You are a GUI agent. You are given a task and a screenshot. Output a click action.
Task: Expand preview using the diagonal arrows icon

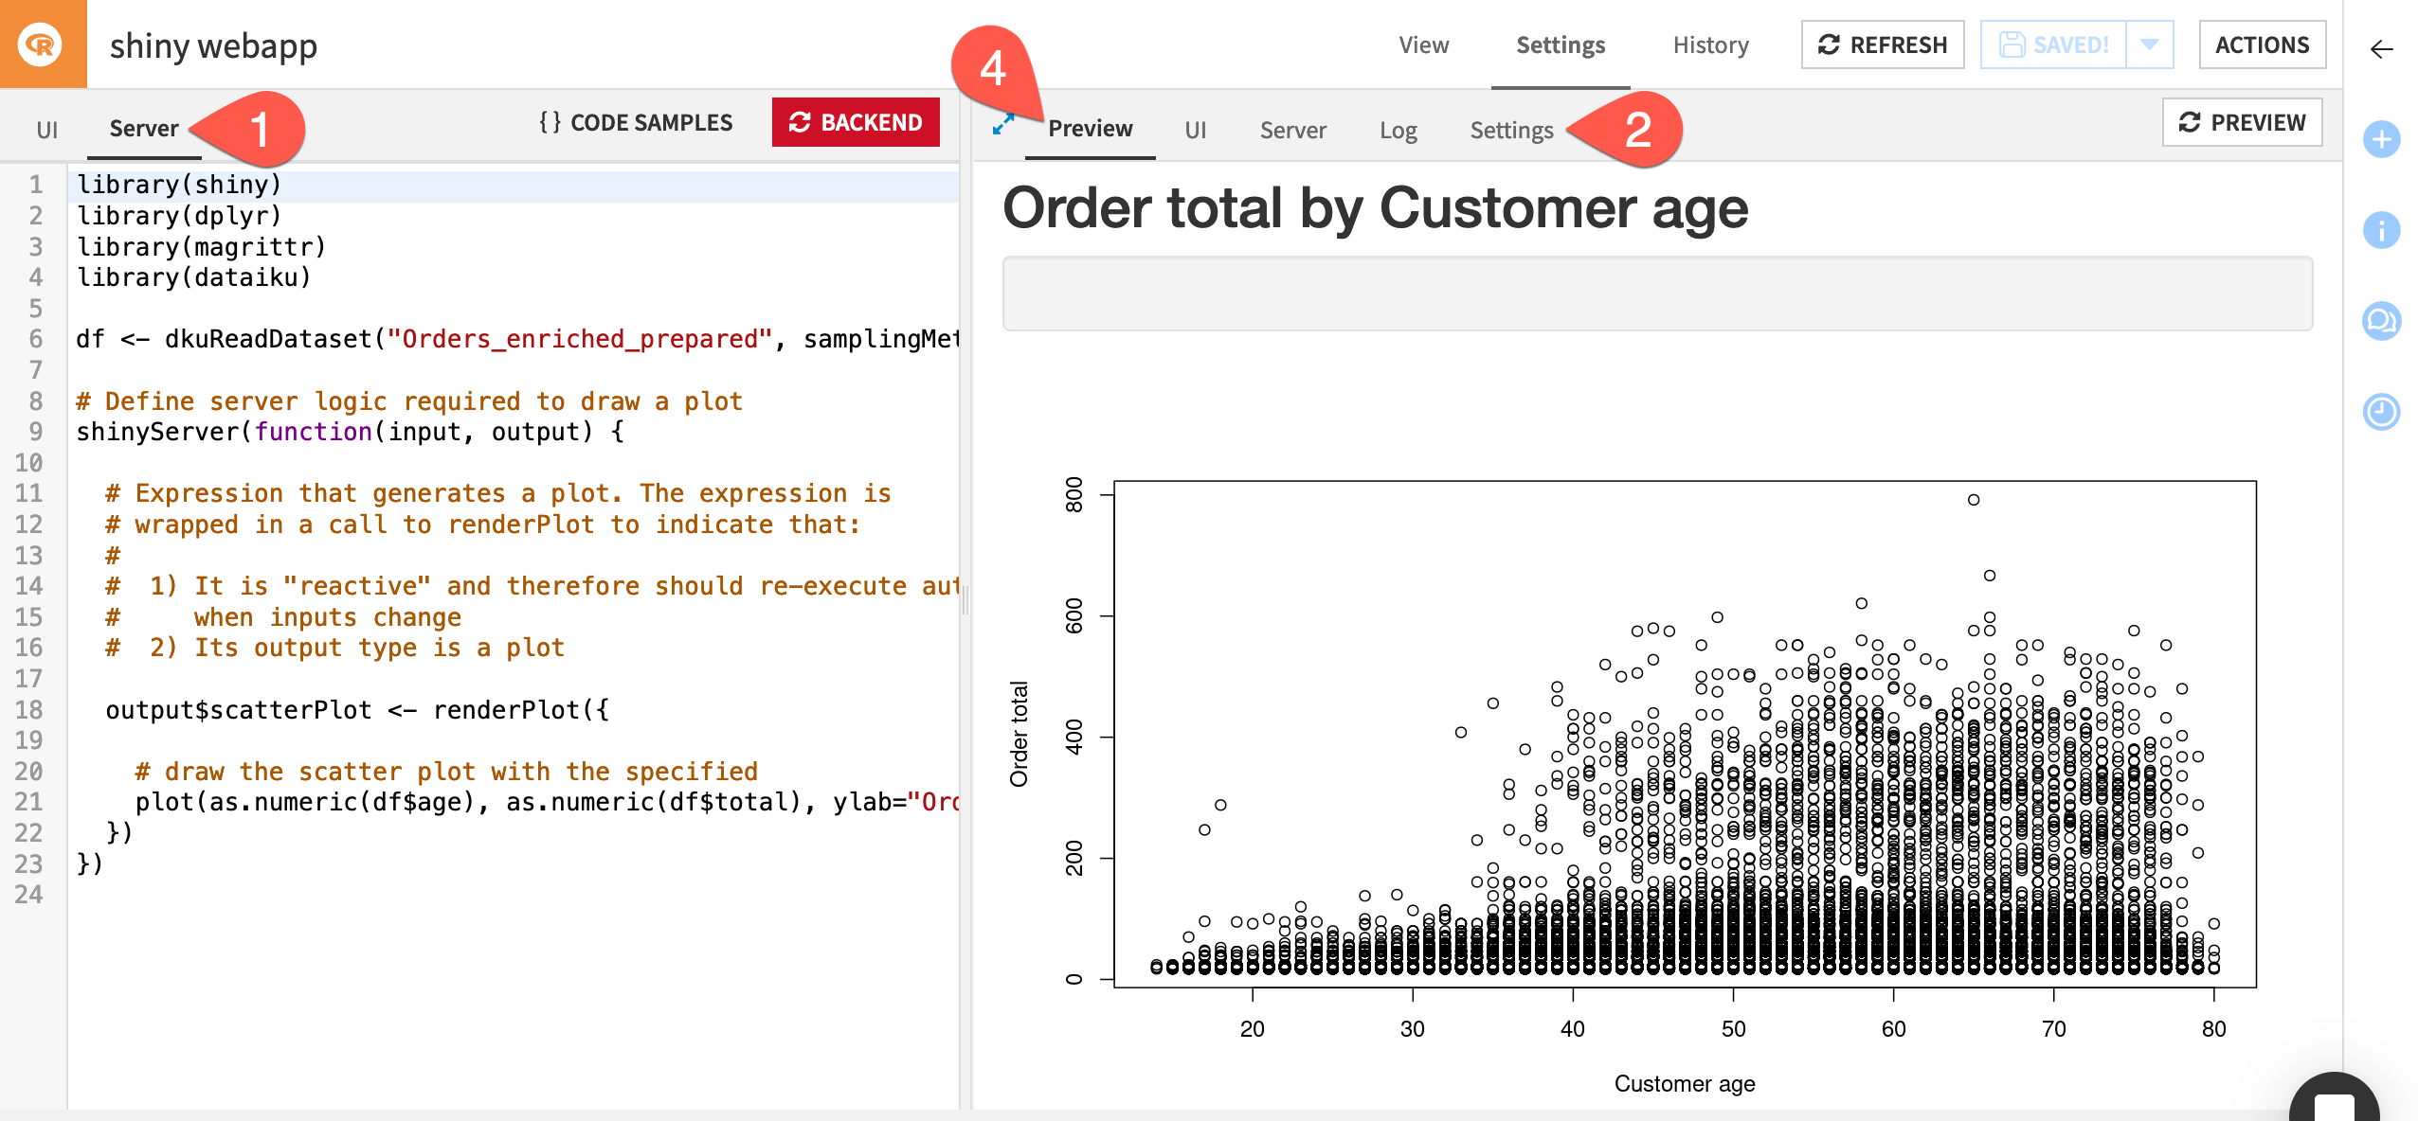1002,123
